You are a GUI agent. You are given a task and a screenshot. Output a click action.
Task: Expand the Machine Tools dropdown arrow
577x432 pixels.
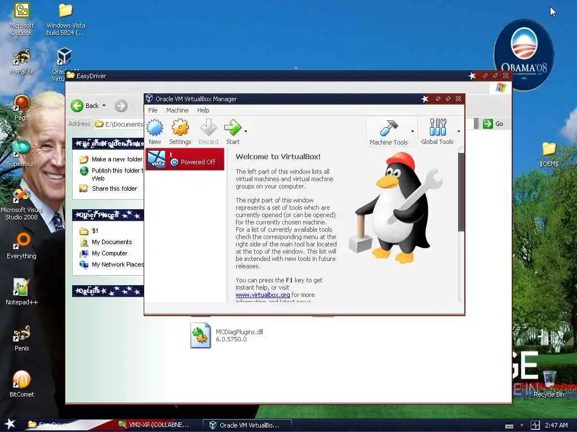coord(412,131)
